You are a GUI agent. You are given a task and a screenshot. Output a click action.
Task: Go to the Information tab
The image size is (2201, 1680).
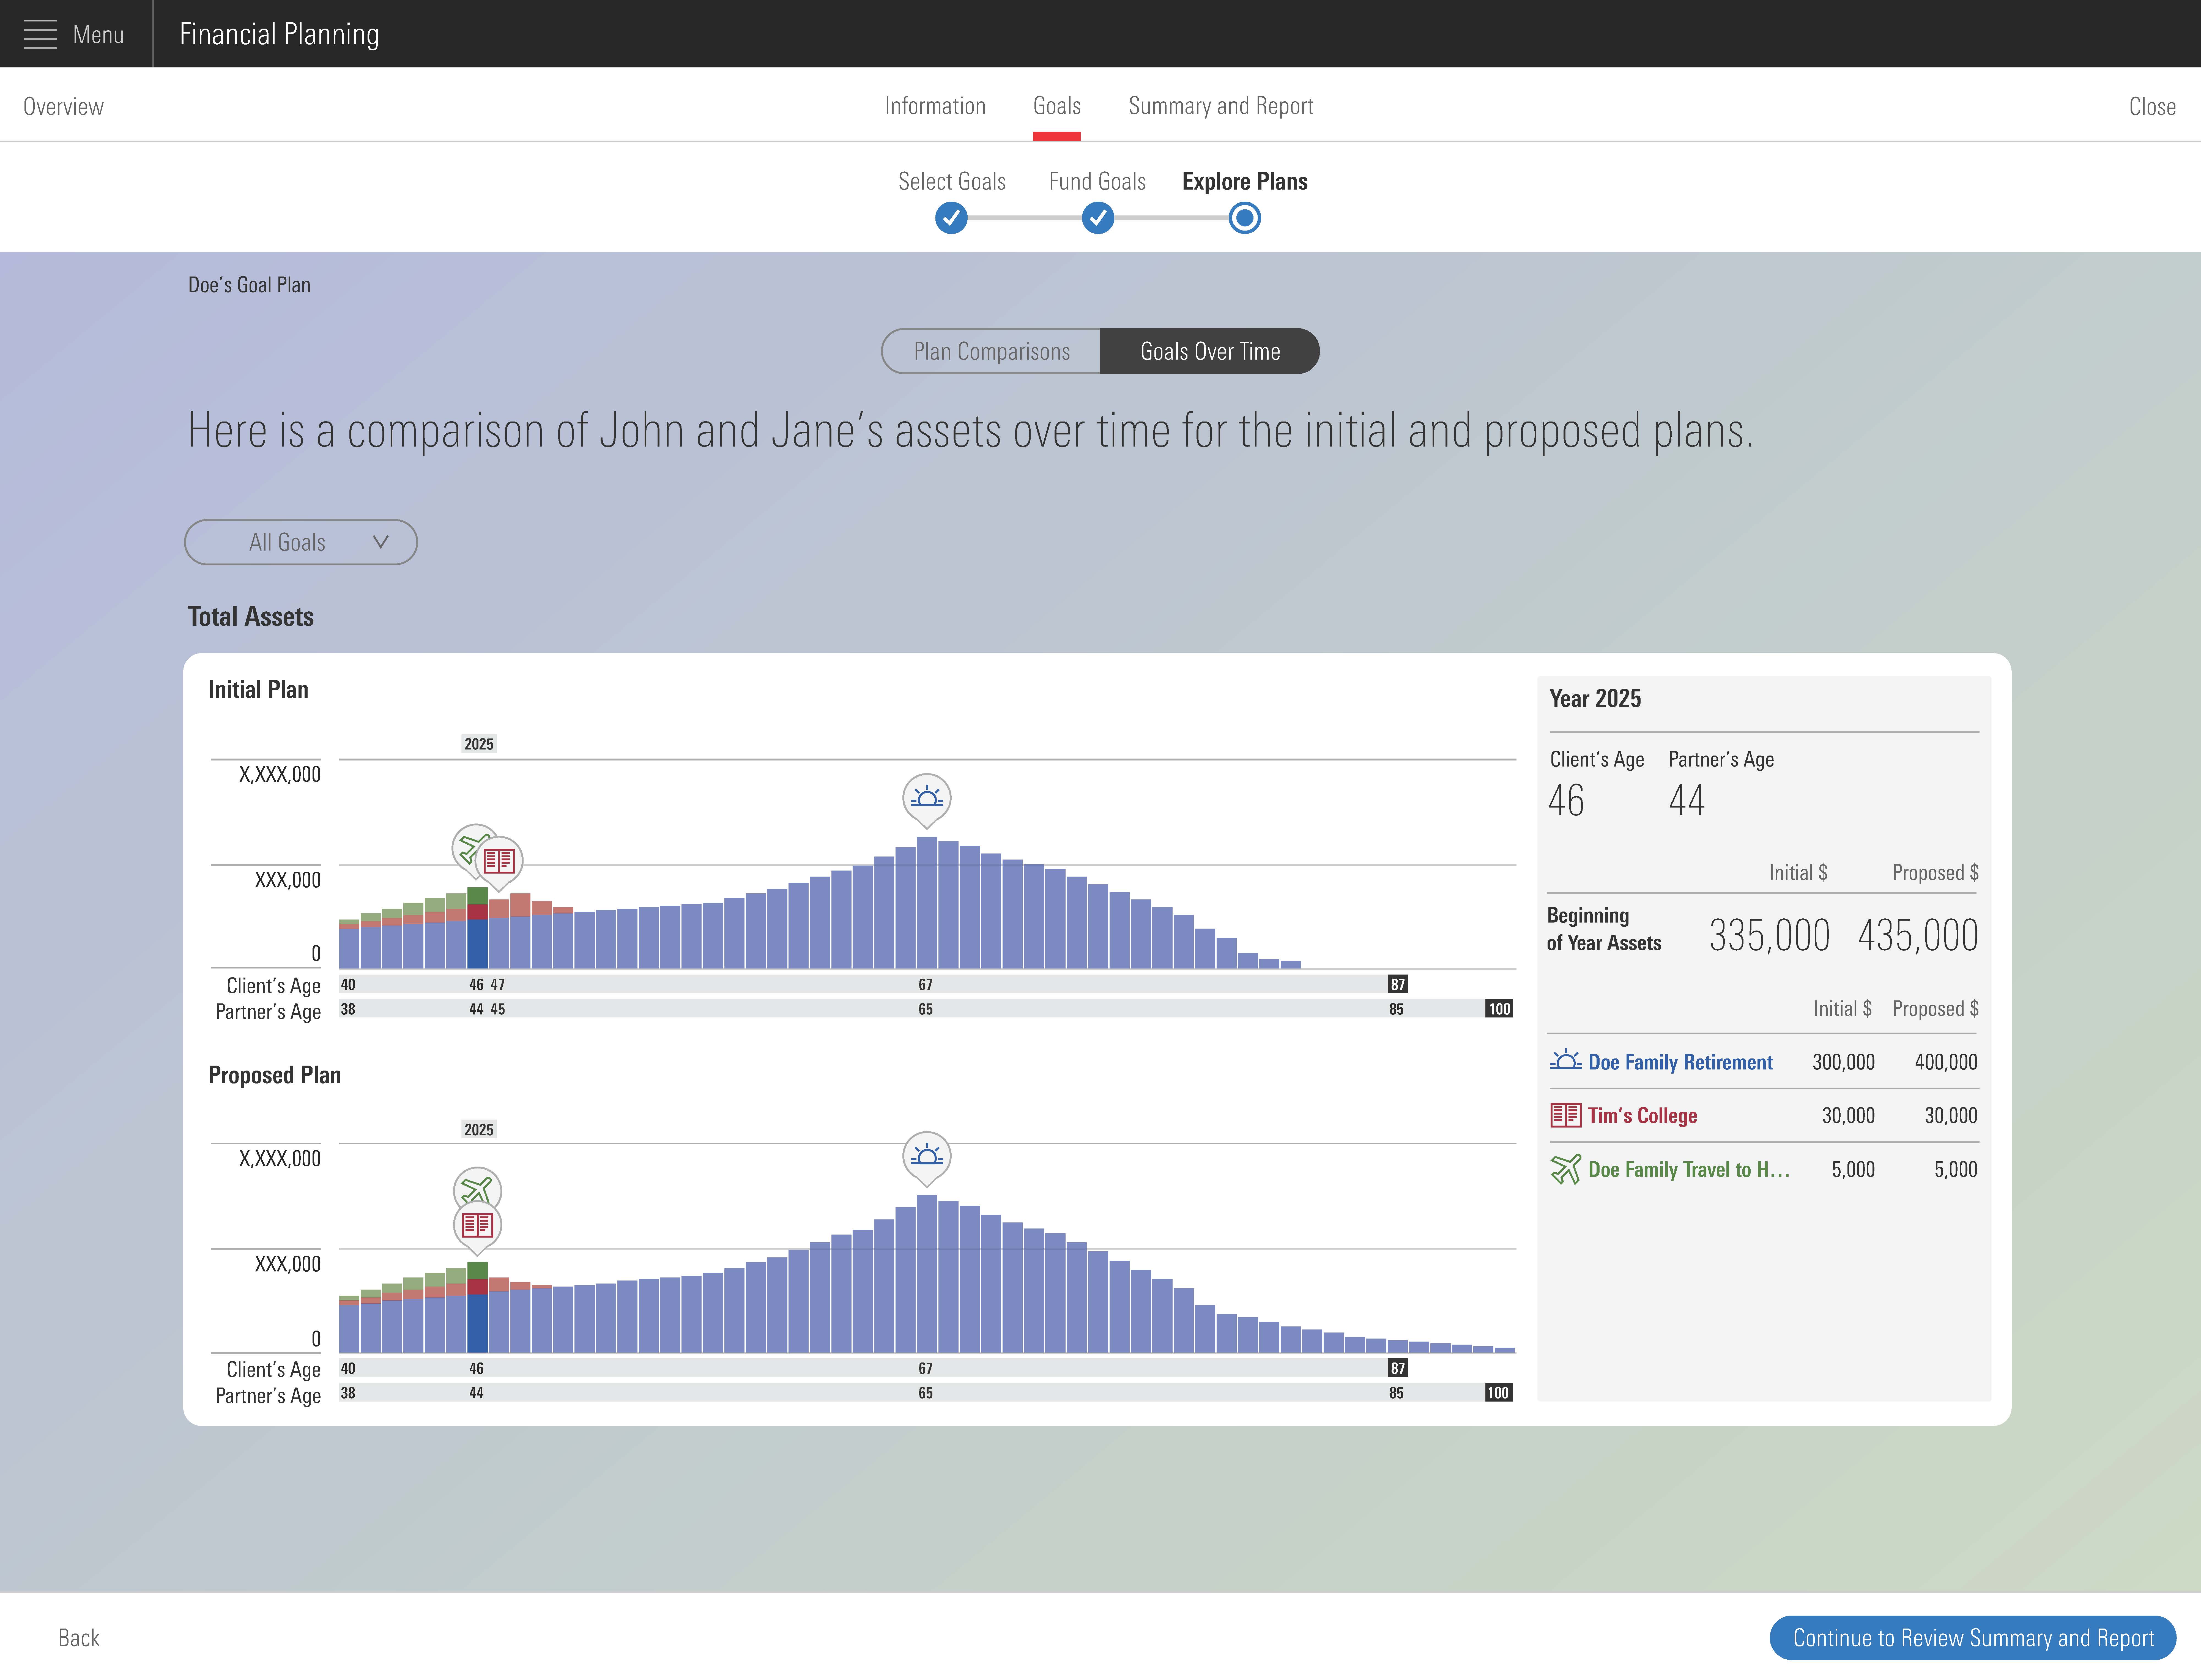click(935, 106)
